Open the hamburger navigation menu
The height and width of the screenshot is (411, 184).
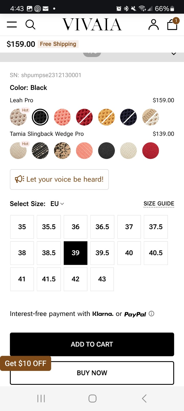click(x=12, y=25)
